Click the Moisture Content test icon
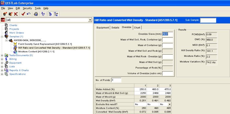This screenshot has height=114, width=230. pos(15,51)
